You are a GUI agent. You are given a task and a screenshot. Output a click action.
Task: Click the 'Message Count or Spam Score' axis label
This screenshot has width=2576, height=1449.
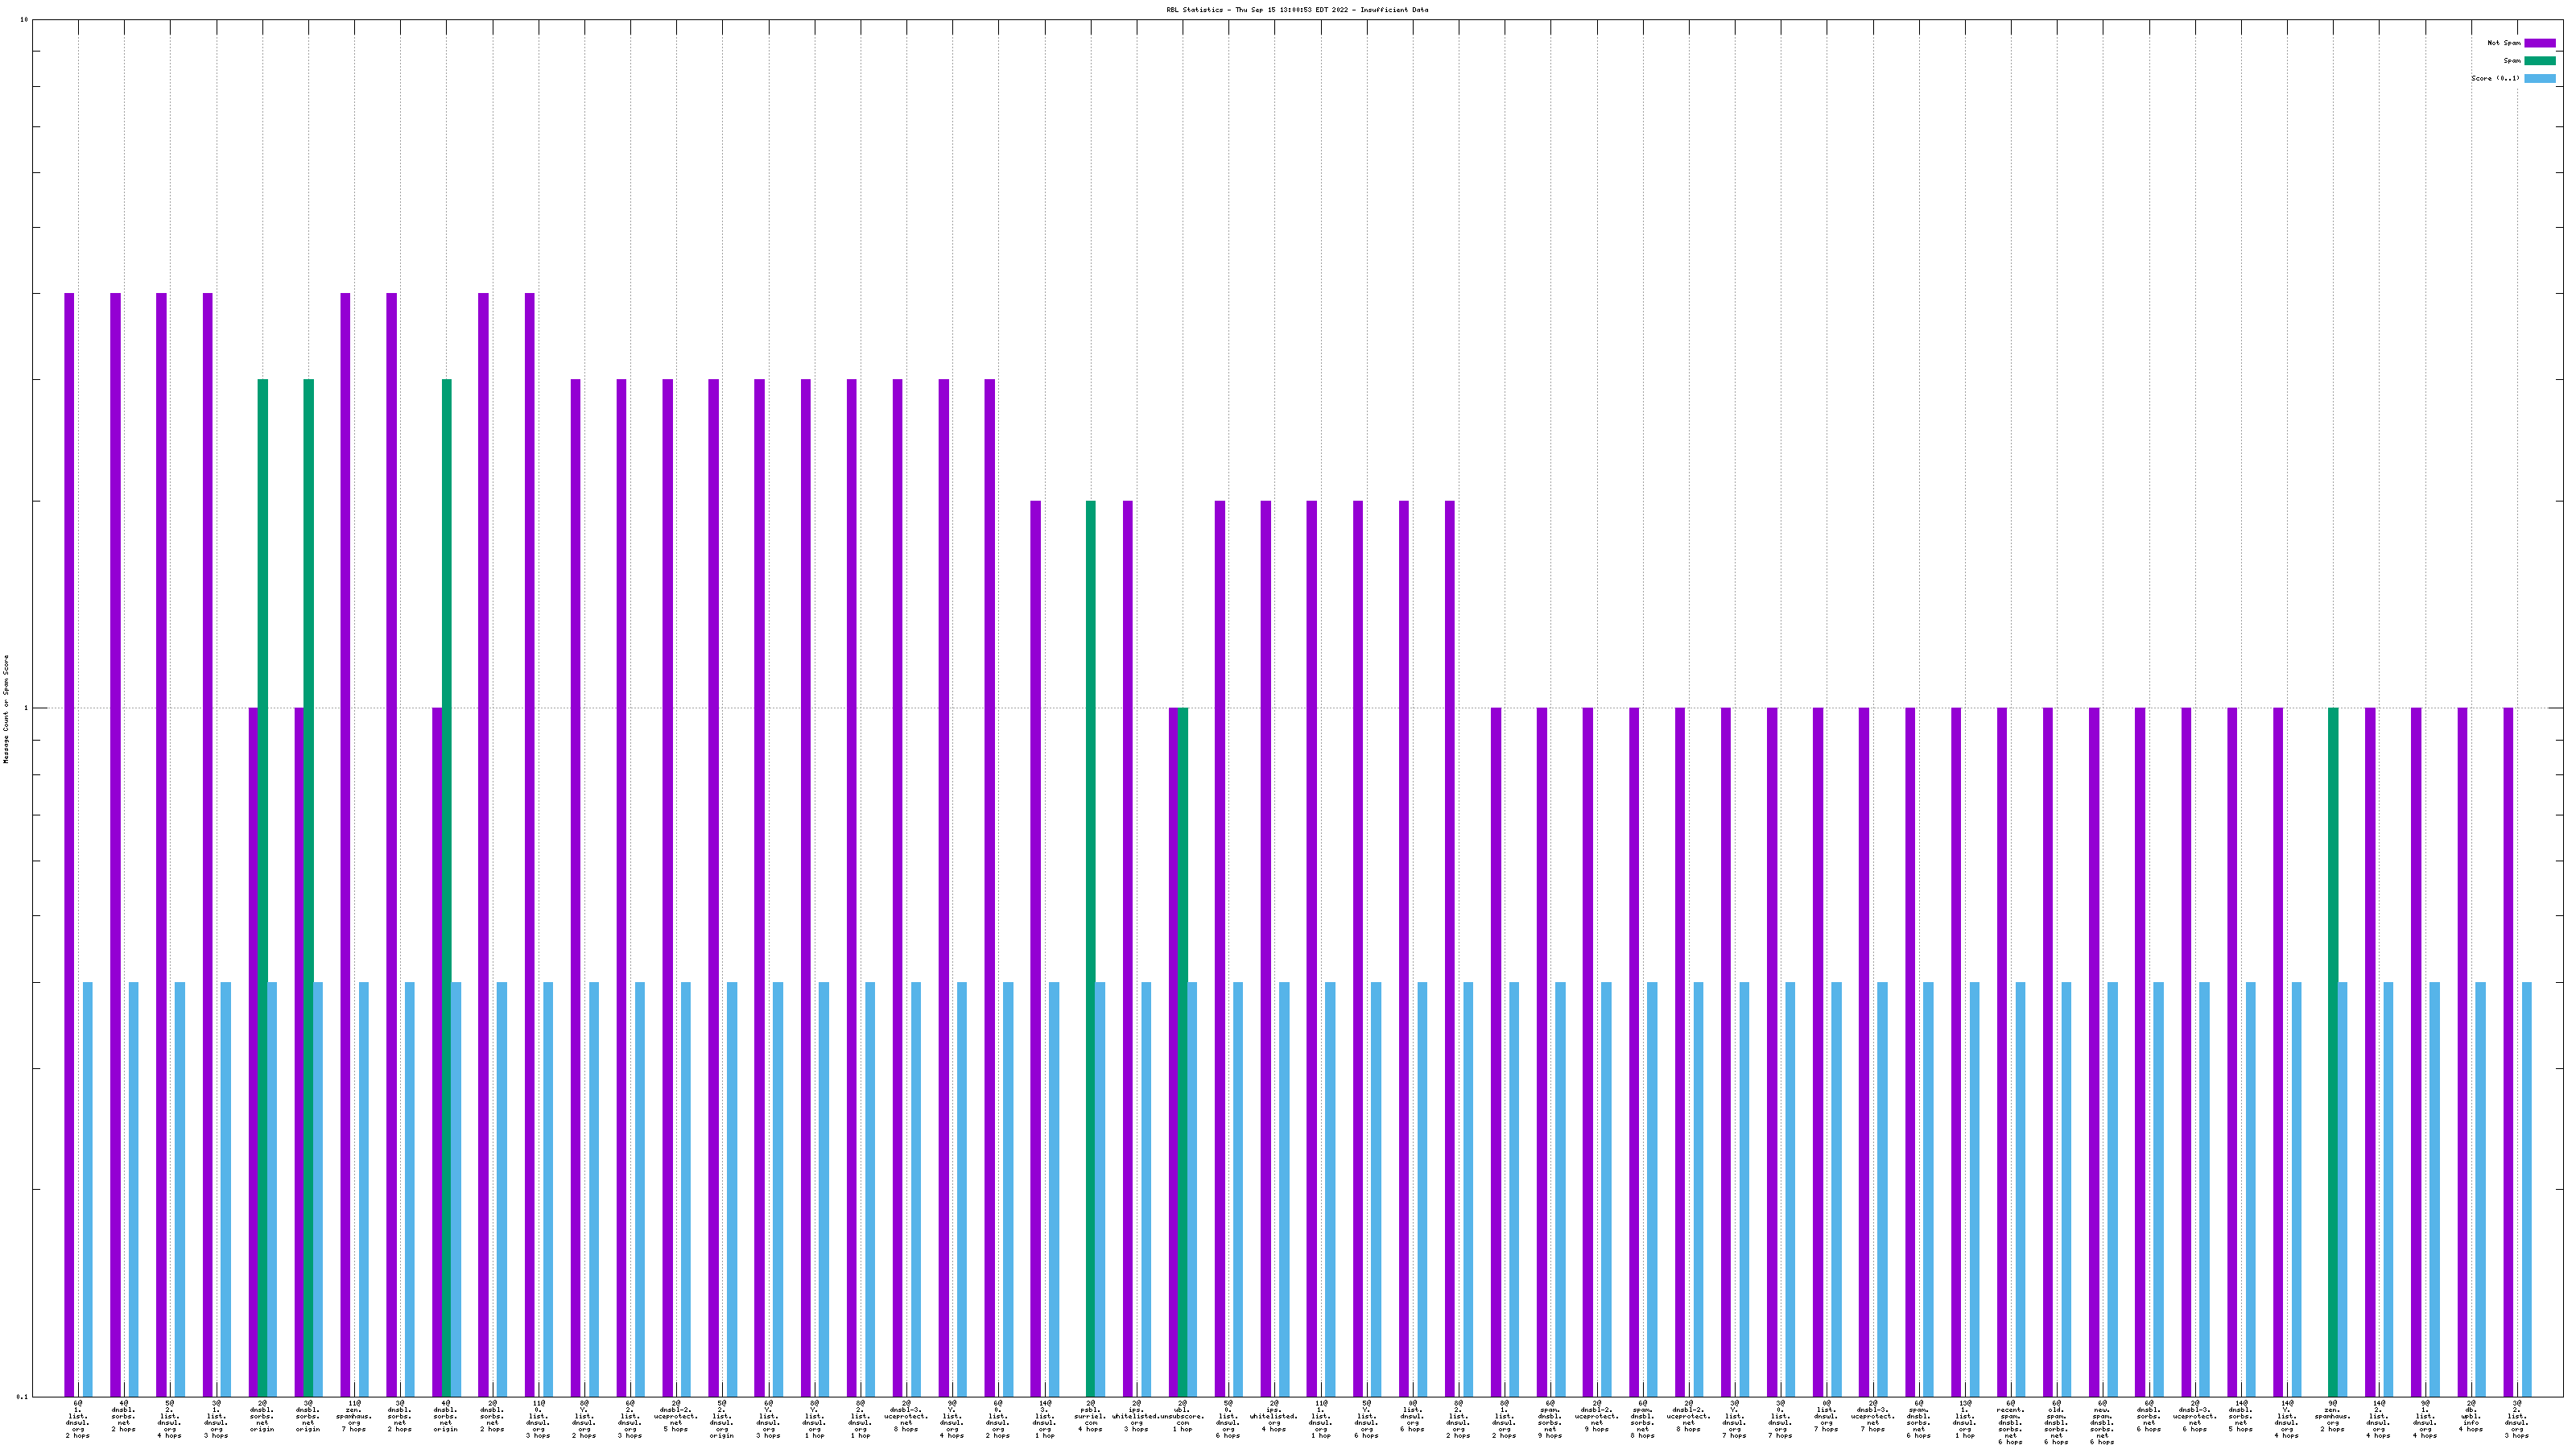6,709
